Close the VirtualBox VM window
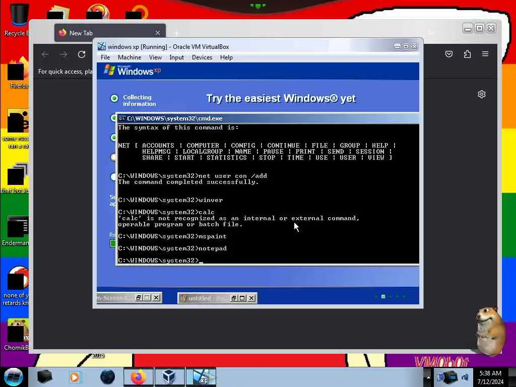Screen dimensions: 516x387 pyautogui.click(x=415, y=46)
